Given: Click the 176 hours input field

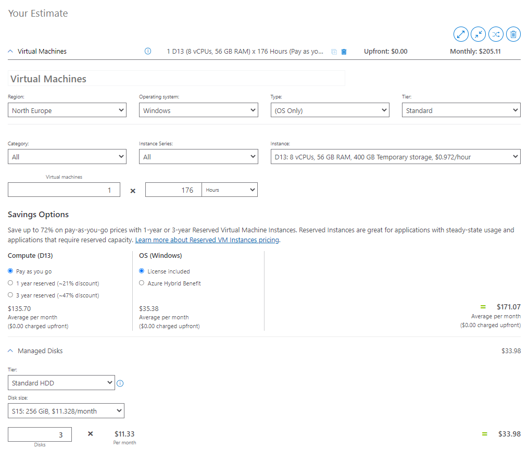Looking at the screenshot, I should tap(173, 190).
